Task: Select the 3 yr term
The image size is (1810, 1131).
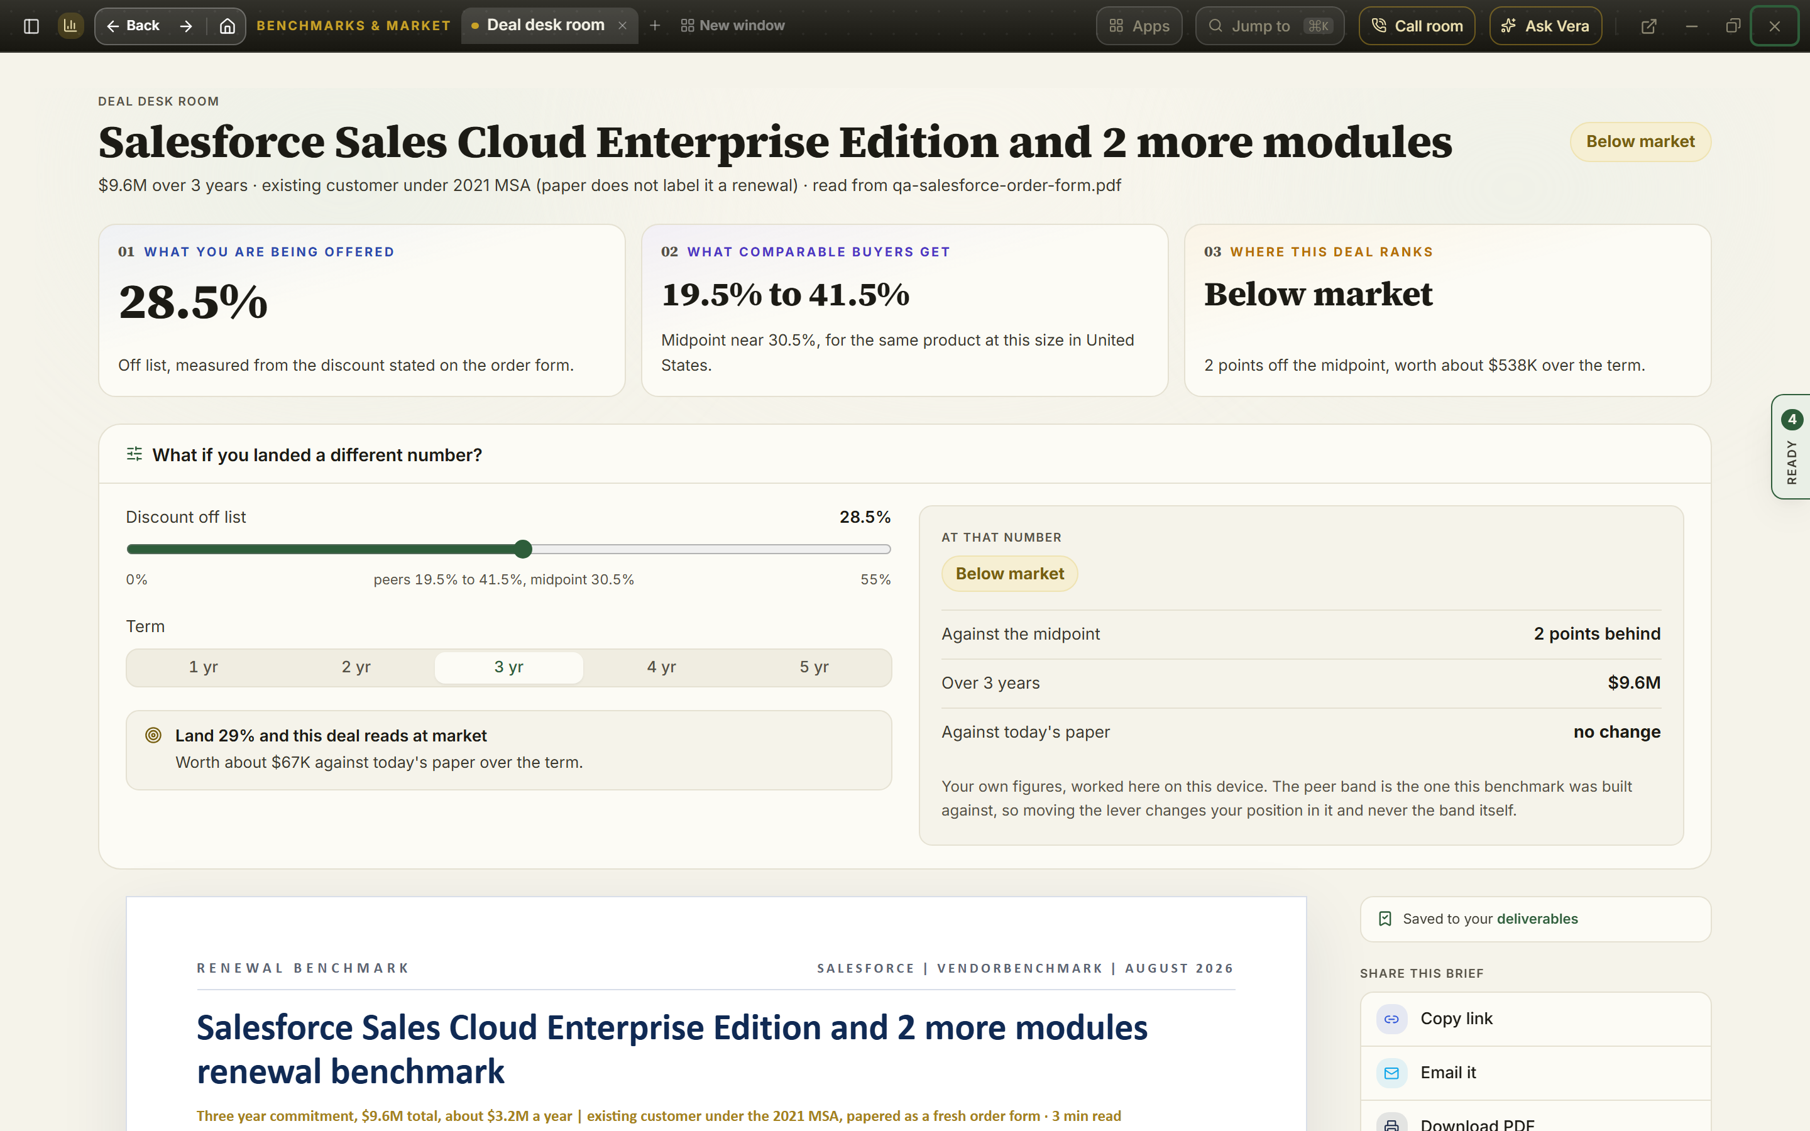Action: coord(508,667)
